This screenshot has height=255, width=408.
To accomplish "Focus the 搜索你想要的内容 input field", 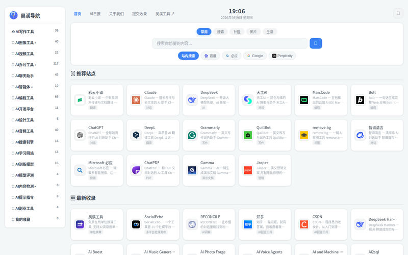I will point(229,43).
